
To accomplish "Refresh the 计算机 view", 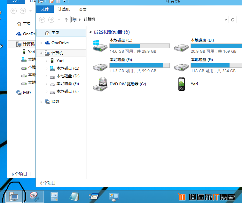I will click(233, 20).
